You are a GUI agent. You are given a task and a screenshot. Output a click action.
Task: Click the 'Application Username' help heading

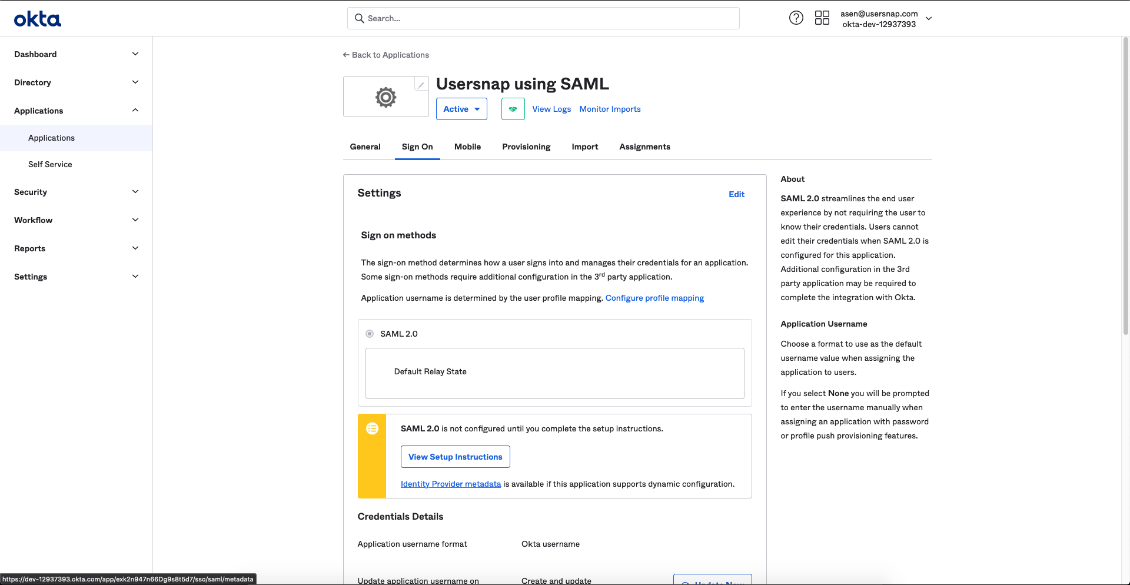point(824,324)
